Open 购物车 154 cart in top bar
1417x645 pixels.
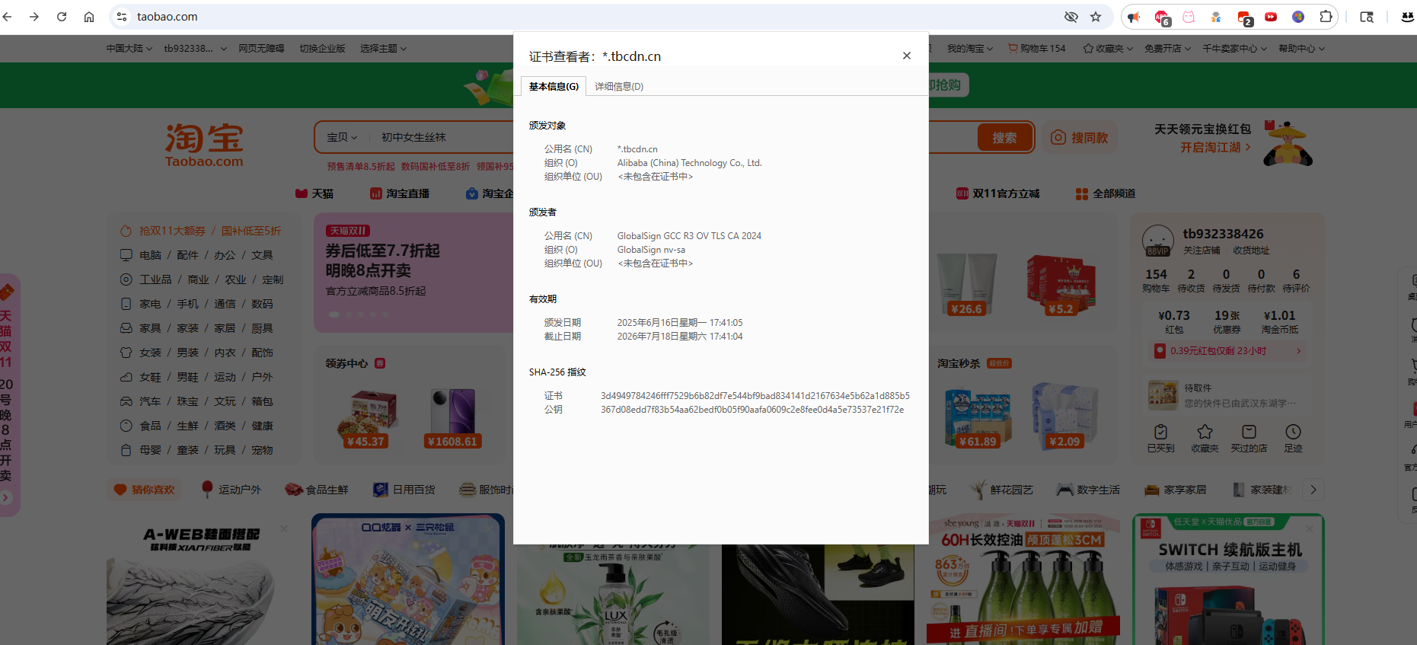point(1036,49)
